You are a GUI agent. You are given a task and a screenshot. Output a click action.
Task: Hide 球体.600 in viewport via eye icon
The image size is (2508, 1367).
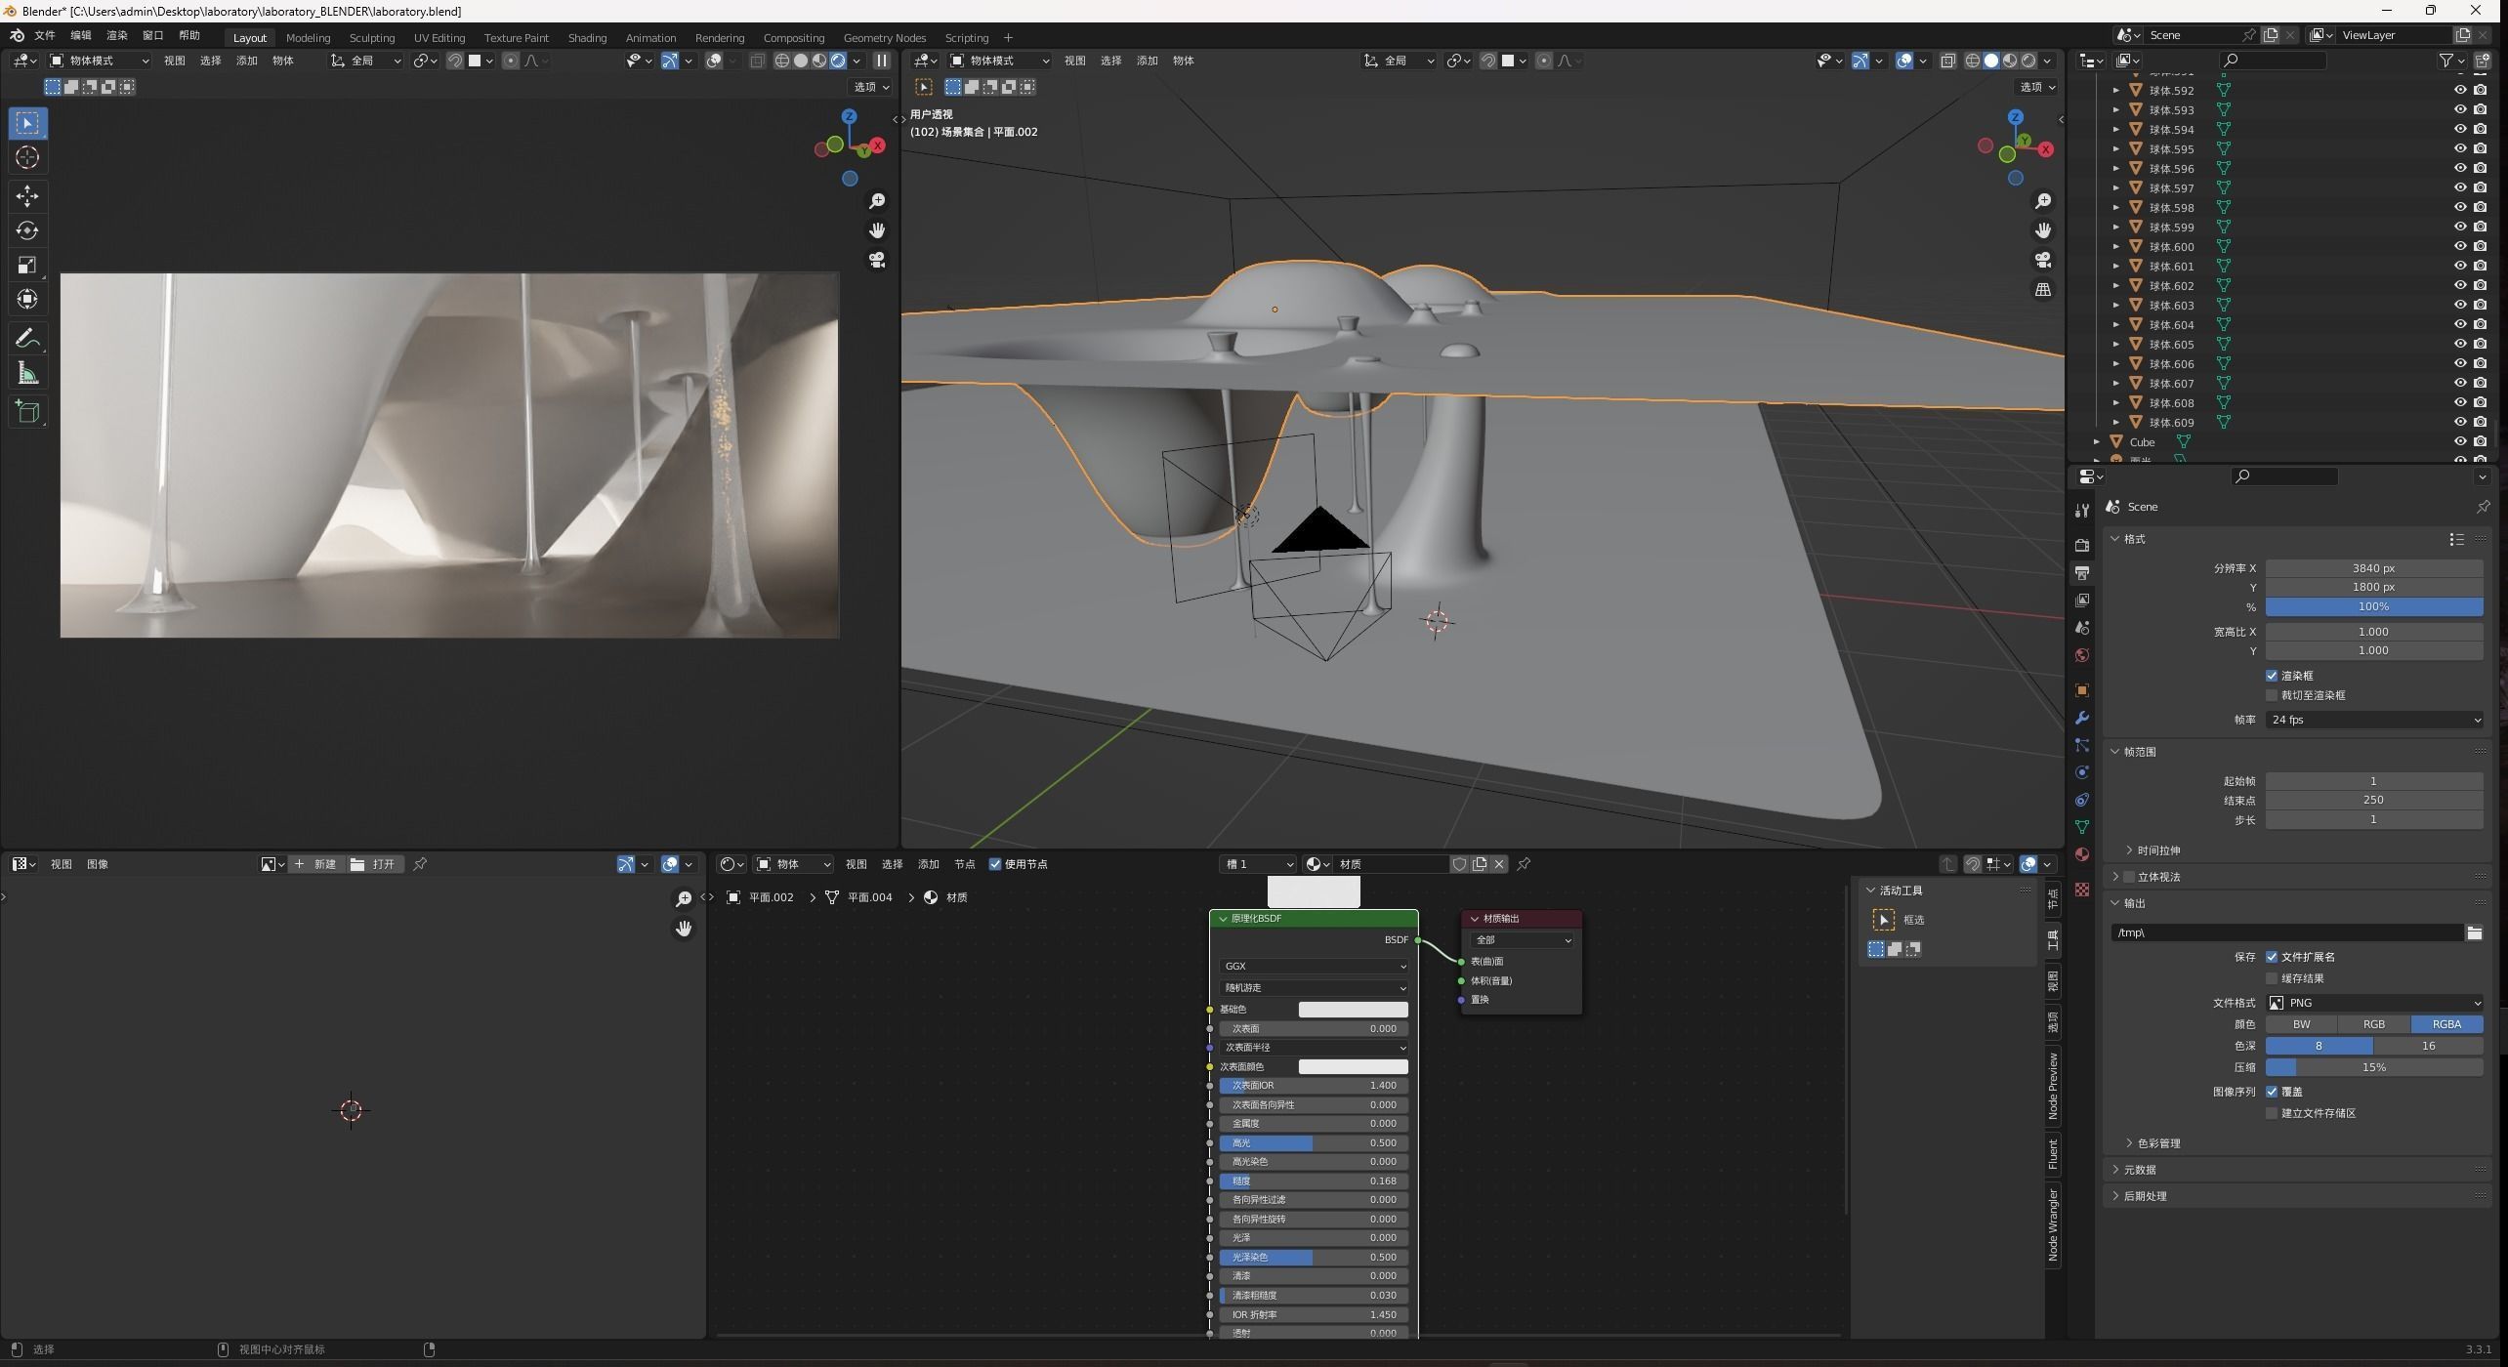[x=2460, y=246]
